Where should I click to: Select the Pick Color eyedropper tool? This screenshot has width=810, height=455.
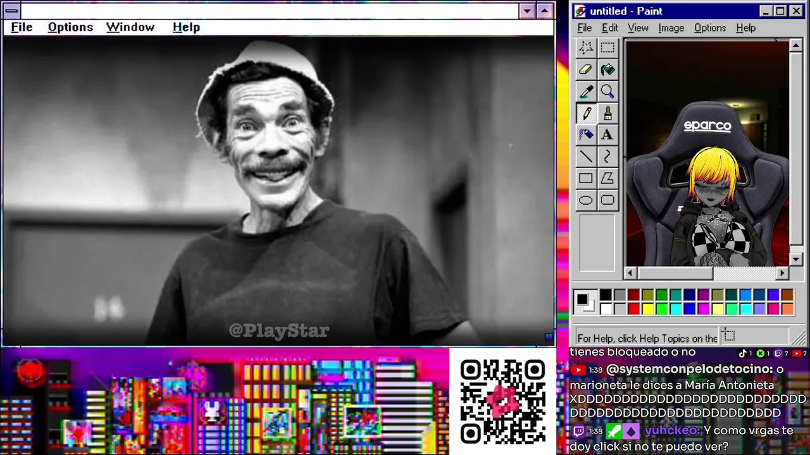pos(586,92)
